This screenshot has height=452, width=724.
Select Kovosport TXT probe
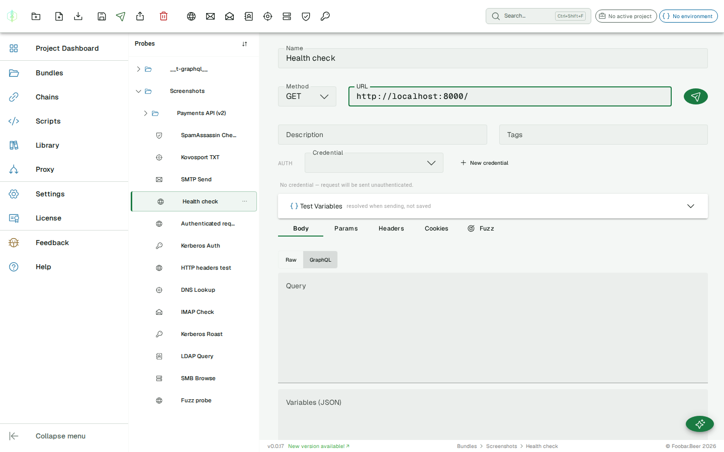pyautogui.click(x=194, y=157)
